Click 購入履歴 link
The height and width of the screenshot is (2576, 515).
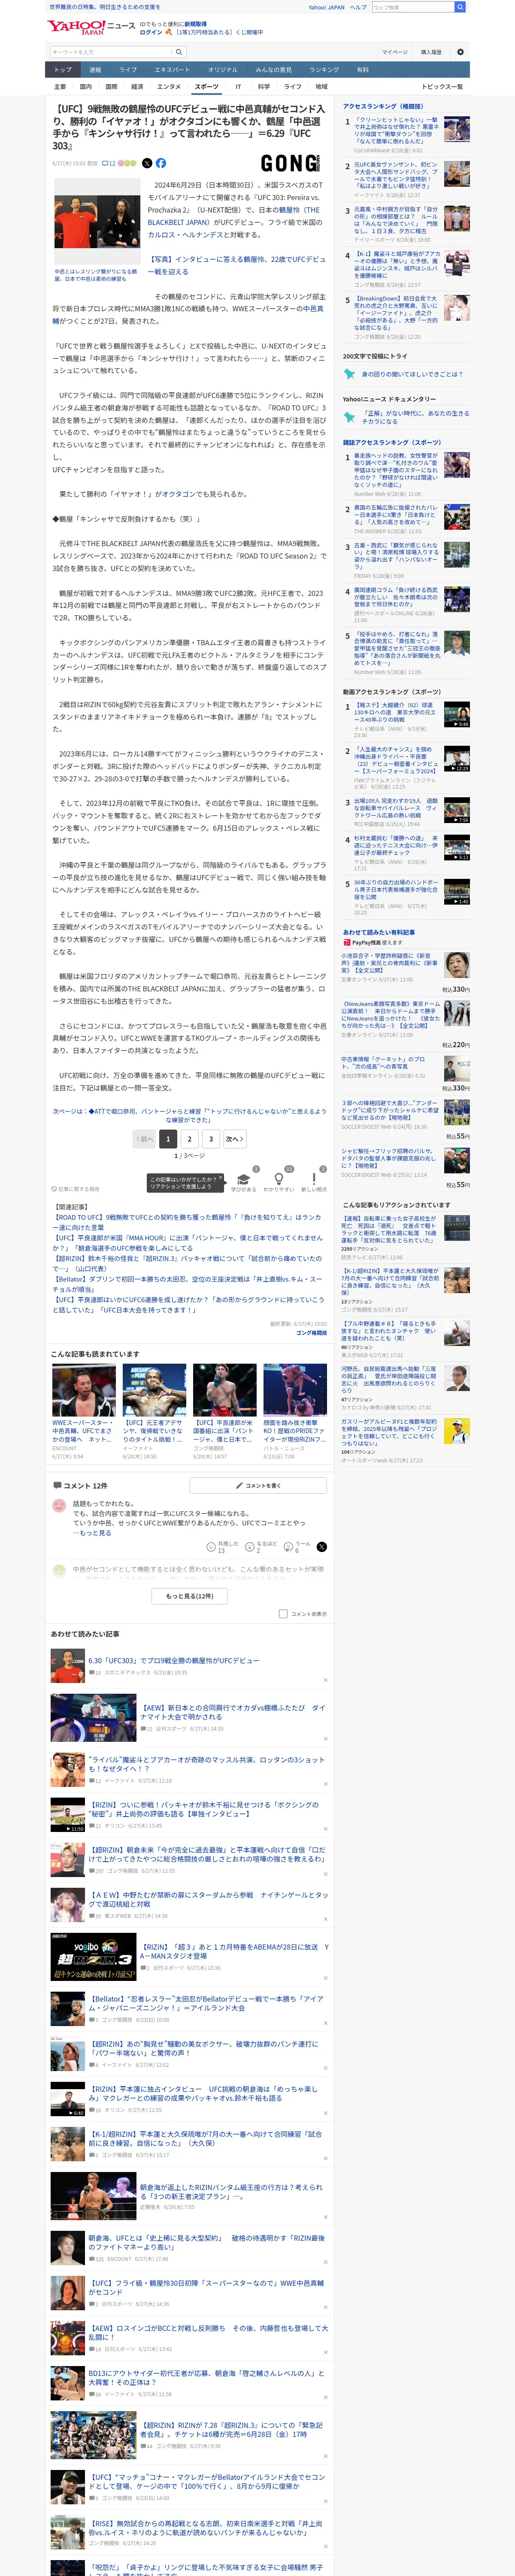tap(431, 52)
